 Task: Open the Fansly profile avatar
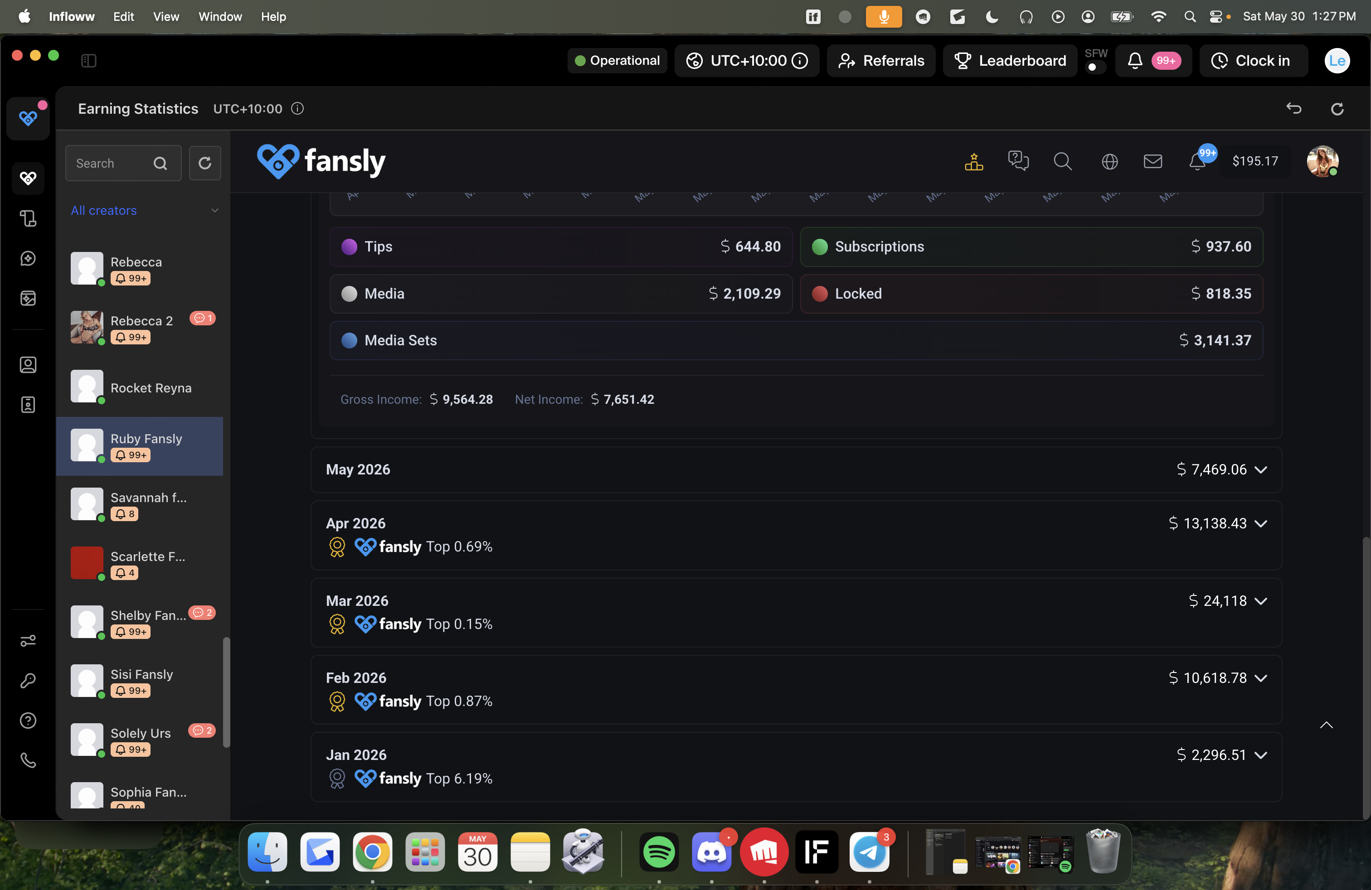(x=1322, y=161)
